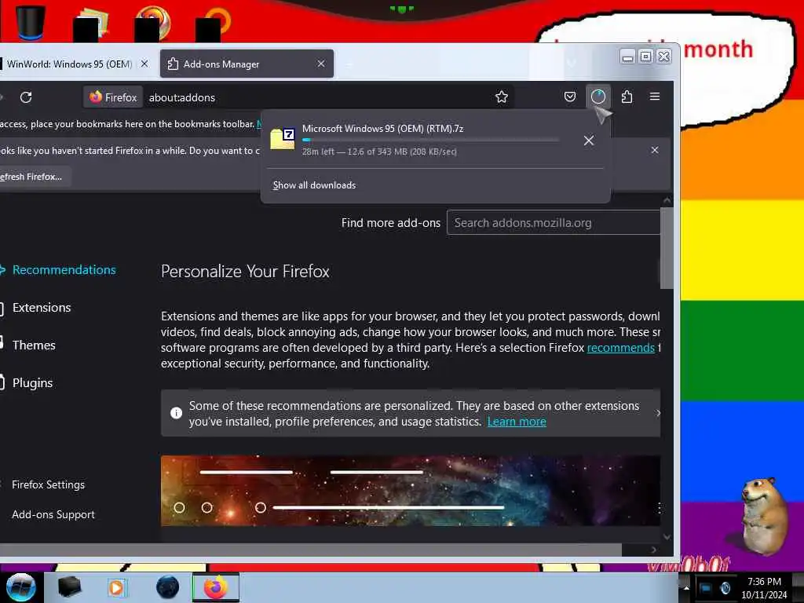Open the Learn more link
The image size is (804, 603).
517,422
